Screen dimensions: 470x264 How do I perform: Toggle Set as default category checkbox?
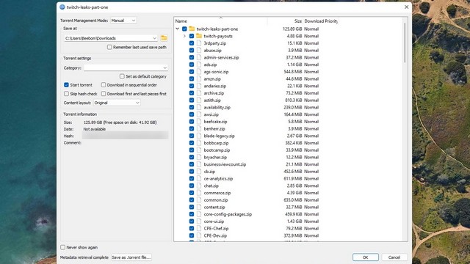[122, 76]
